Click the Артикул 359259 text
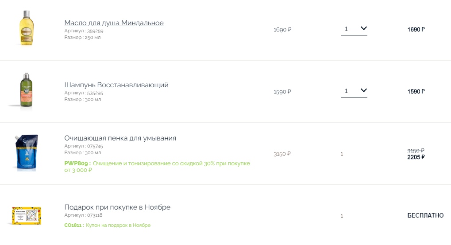This screenshot has height=245, width=451. (x=84, y=31)
